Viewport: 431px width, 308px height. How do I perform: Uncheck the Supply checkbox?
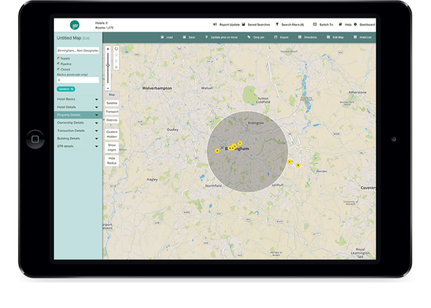(x=58, y=58)
